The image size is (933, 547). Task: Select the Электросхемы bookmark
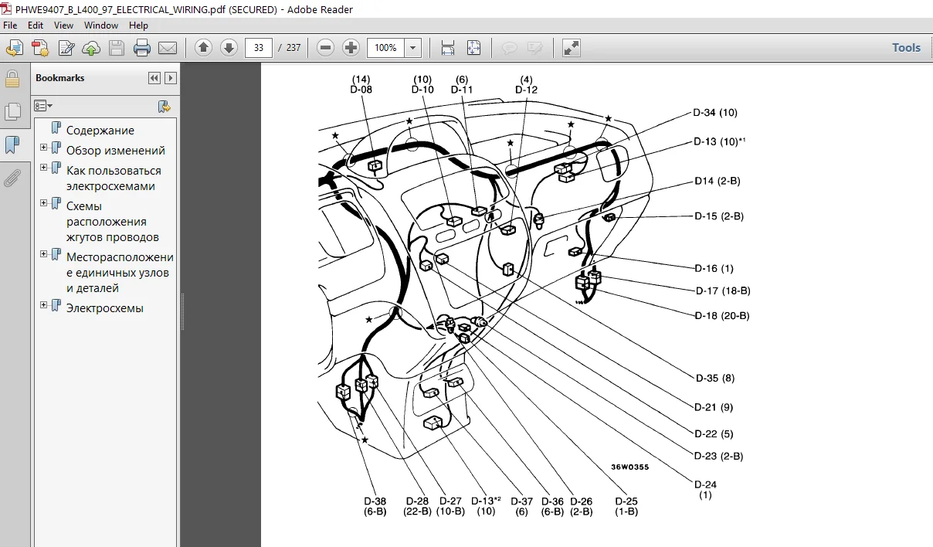tap(105, 308)
